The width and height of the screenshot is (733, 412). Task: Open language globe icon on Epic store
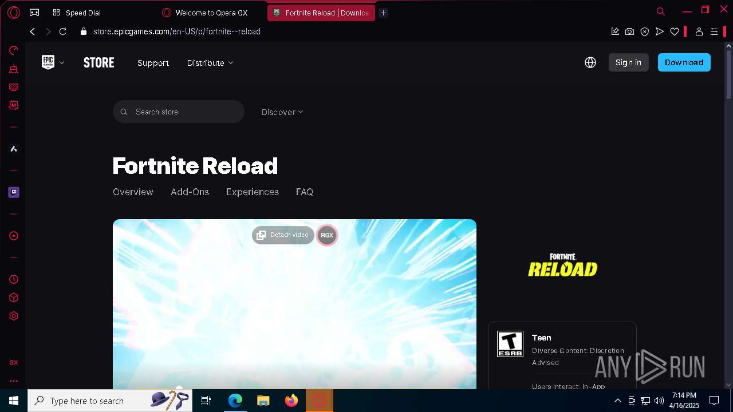[590, 62]
